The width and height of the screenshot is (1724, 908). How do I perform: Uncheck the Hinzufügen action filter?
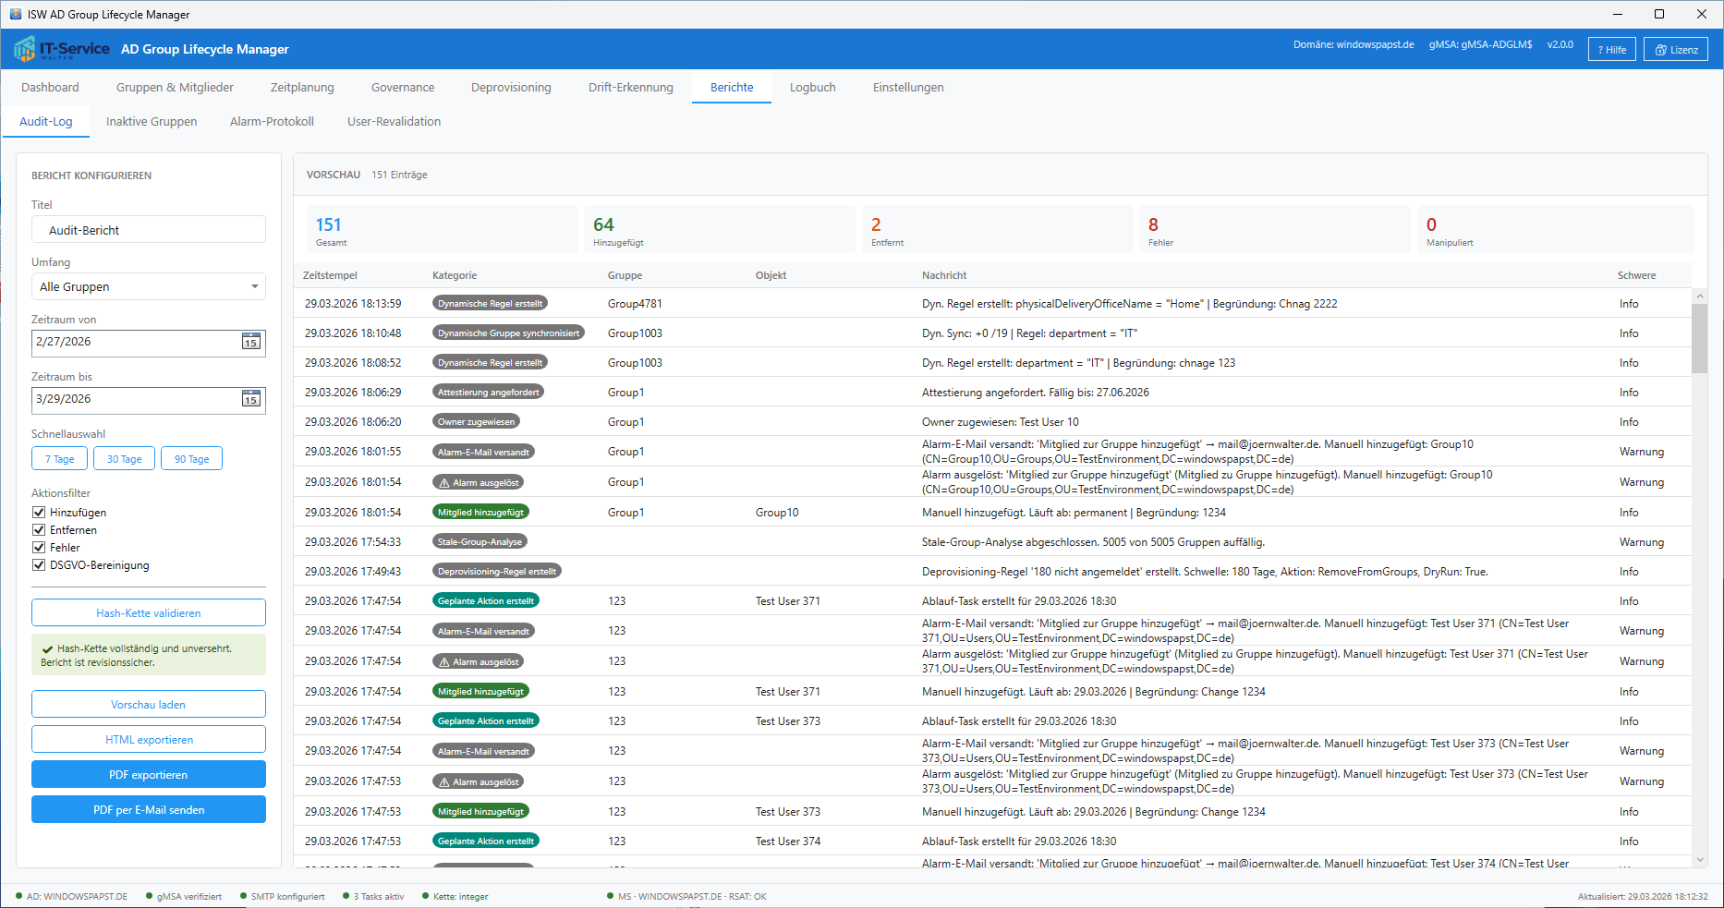(x=39, y=513)
